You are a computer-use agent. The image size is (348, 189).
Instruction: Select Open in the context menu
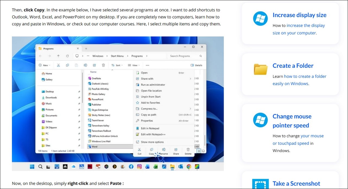164,73
